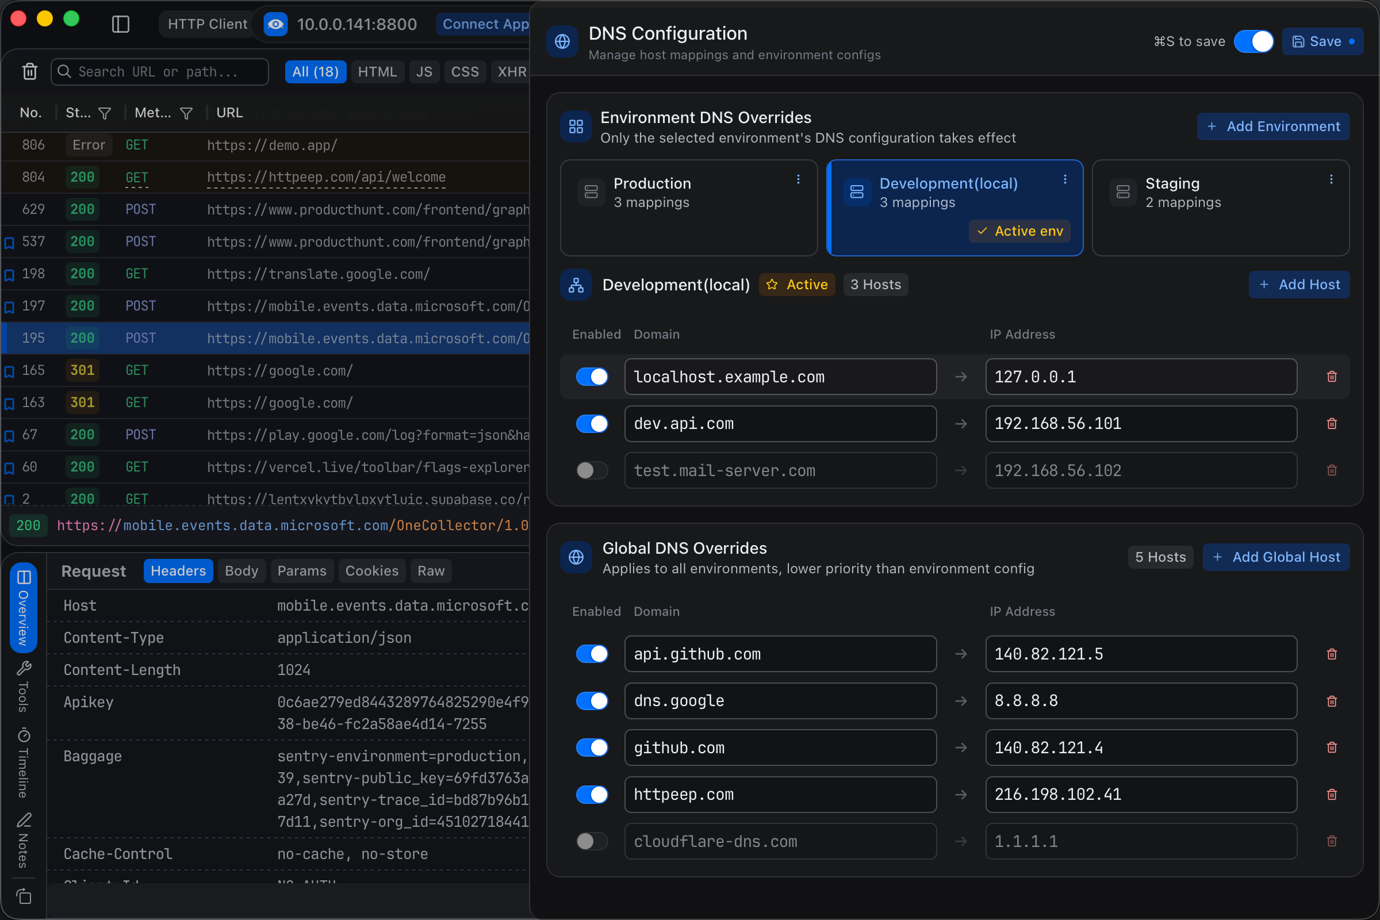Open the Staging environment options menu
Screen dimensions: 1380x920
(x=1331, y=179)
